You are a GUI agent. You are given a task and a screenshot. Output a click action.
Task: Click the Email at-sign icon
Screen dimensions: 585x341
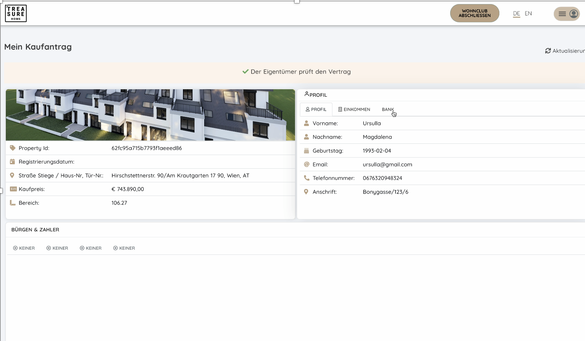306,164
